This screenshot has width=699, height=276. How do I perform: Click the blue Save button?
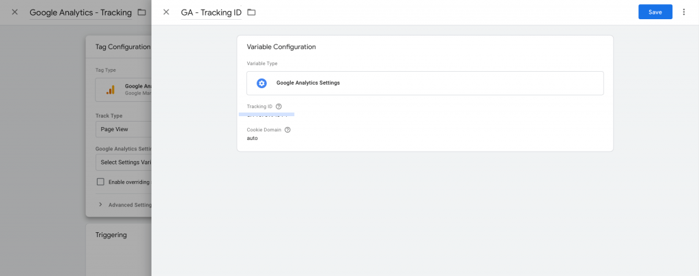click(x=655, y=12)
